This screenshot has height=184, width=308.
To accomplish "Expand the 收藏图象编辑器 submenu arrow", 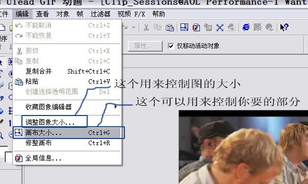I will [116, 107].
